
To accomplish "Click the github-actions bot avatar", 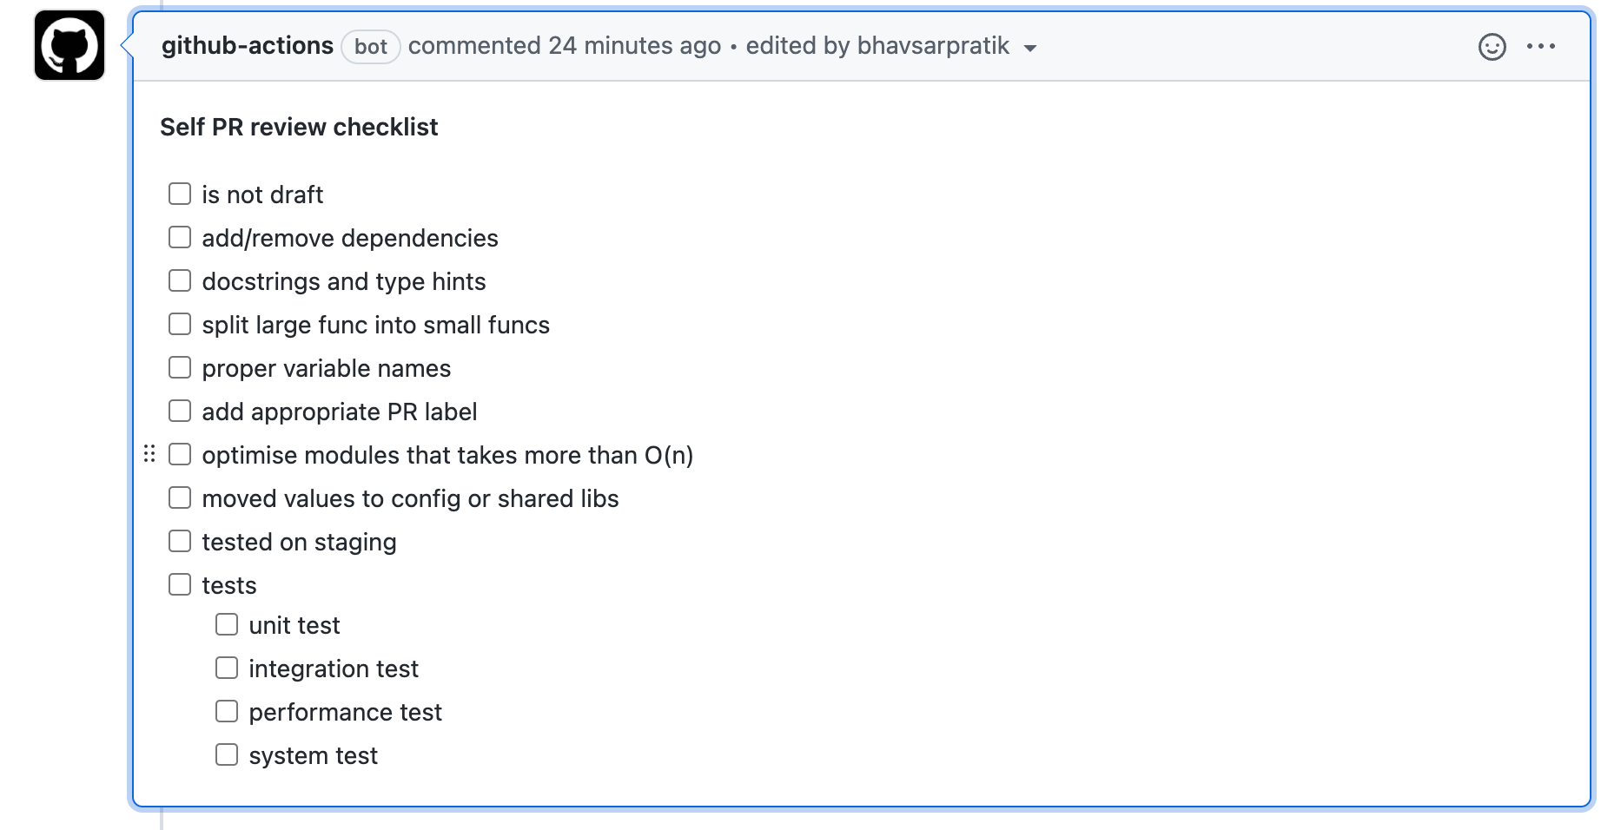I will 69,45.
